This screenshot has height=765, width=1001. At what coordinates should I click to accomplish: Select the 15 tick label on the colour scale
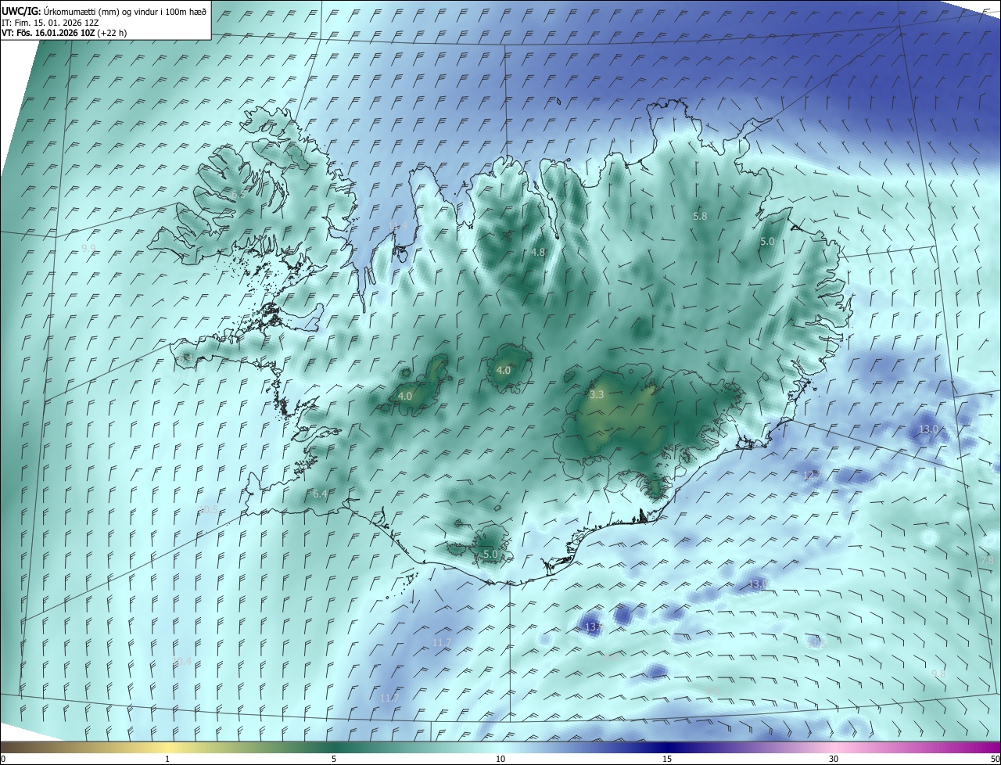(667, 759)
